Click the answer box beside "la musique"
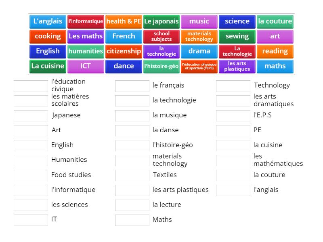The width and height of the screenshot is (323, 242). coord(131,115)
